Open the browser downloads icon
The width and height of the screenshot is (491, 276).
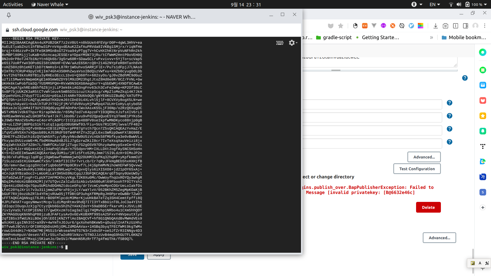(436, 26)
